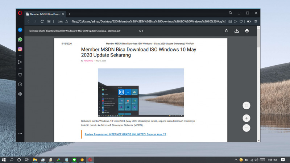
Task: Open sidebar setup three dots
Action: pos(20,133)
